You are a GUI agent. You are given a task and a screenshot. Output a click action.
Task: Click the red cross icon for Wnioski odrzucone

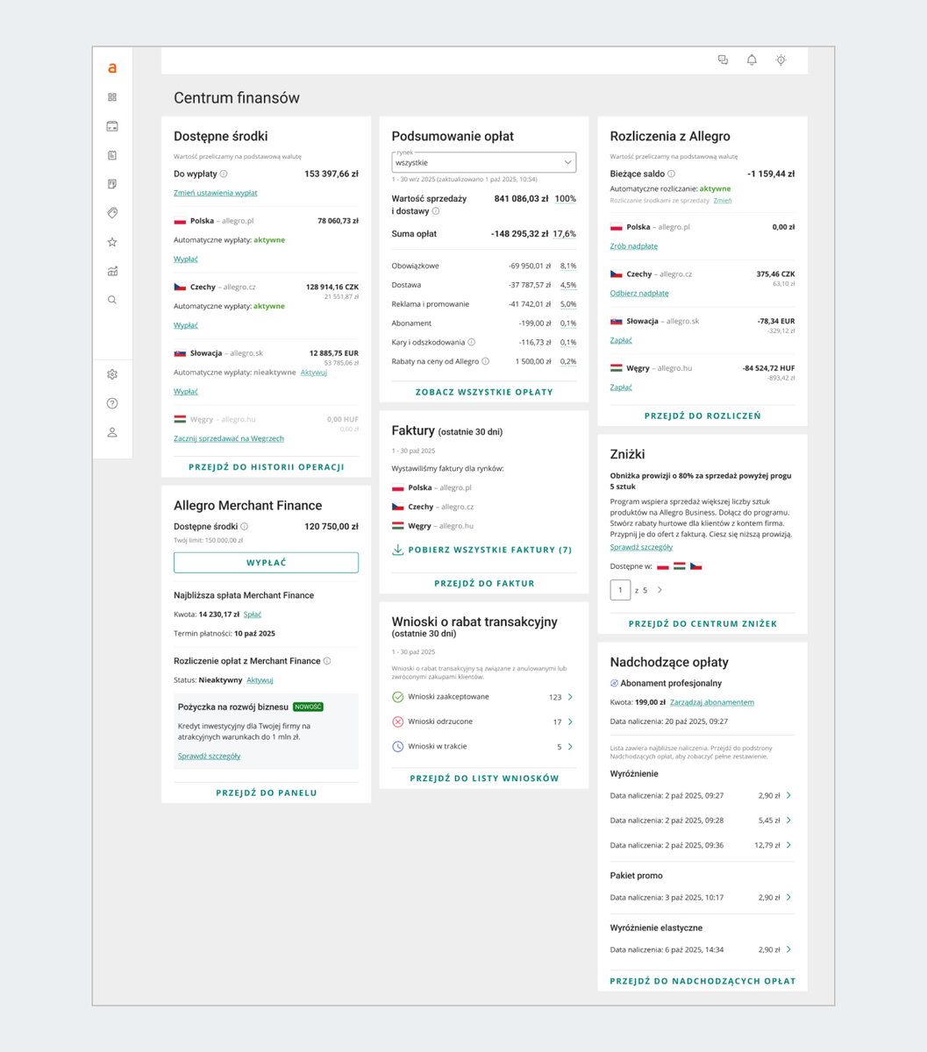(397, 721)
